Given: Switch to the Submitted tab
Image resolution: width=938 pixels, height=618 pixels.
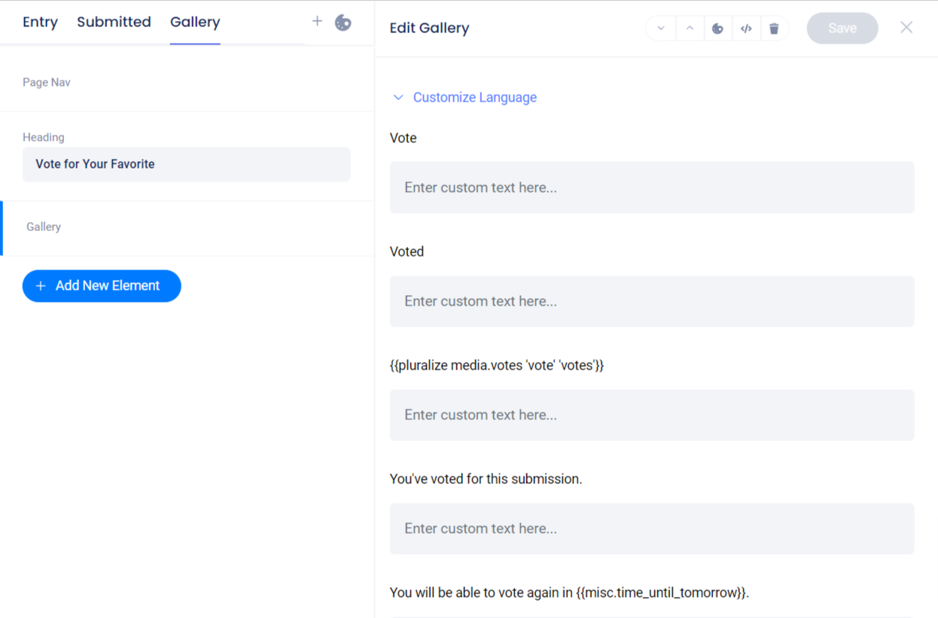Looking at the screenshot, I should 114,22.
